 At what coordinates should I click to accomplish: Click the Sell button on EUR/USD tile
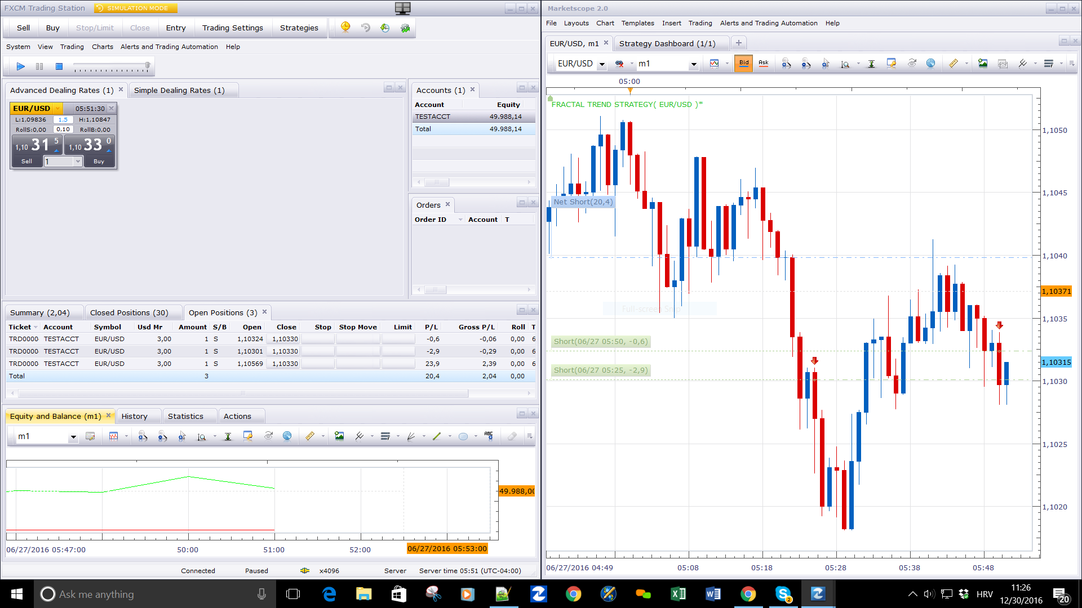pyautogui.click(x=26, y=162)
